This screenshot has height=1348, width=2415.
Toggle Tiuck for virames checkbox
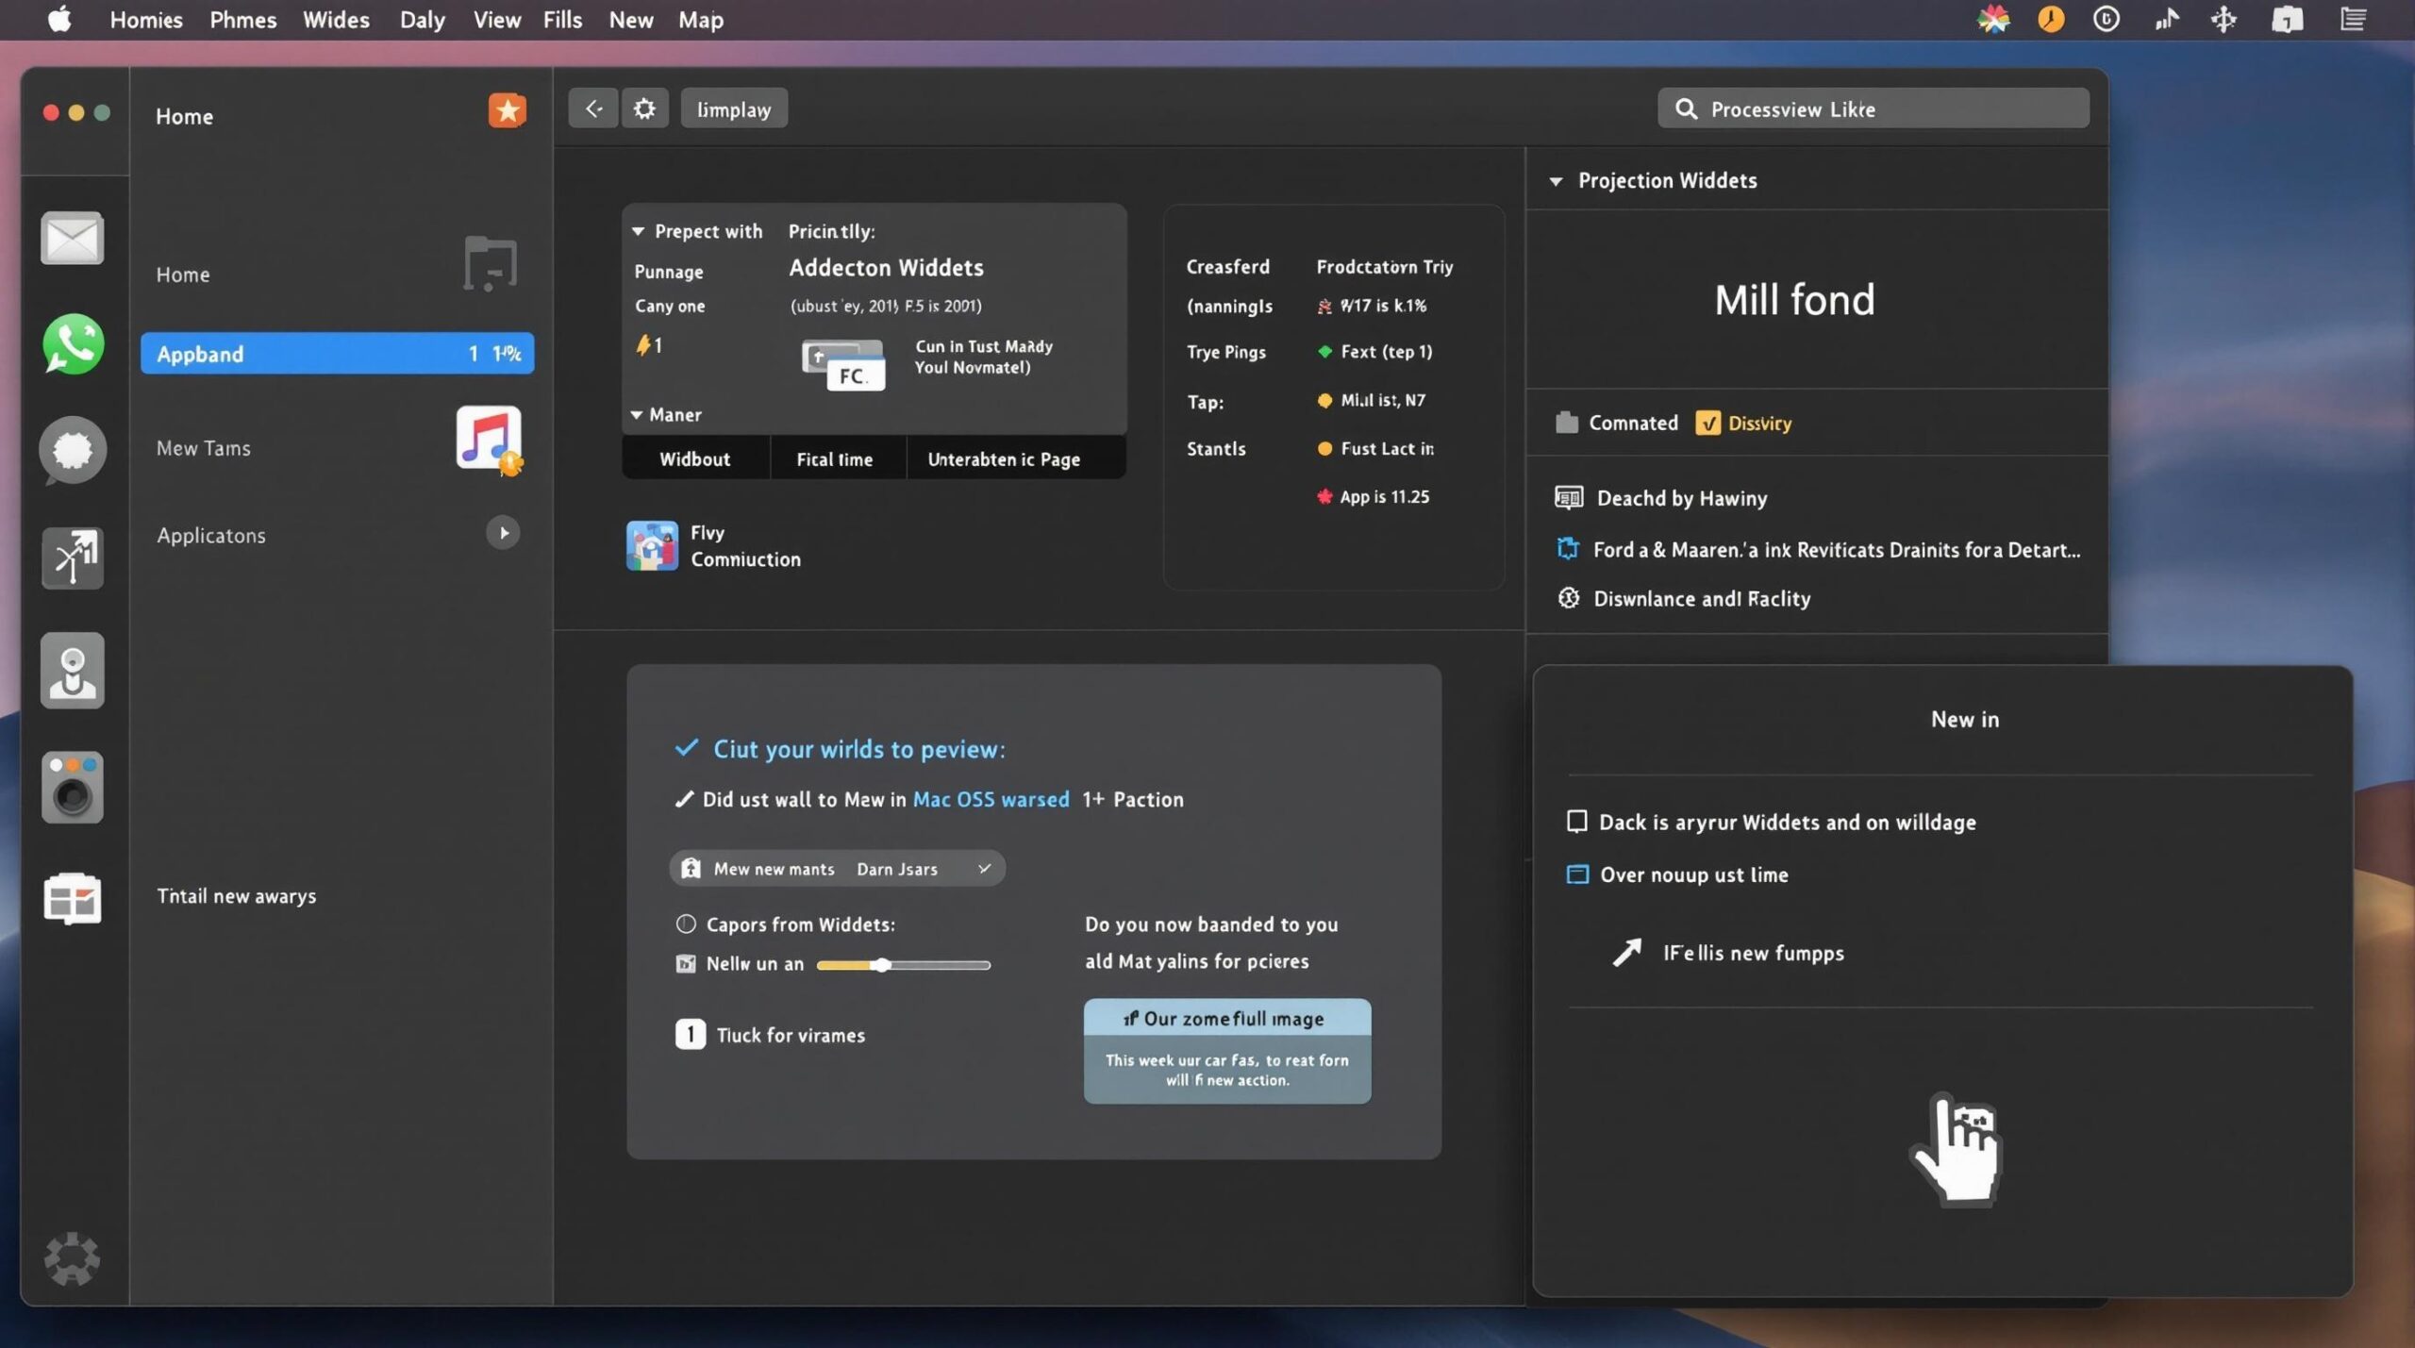(x=691, y=1034)
